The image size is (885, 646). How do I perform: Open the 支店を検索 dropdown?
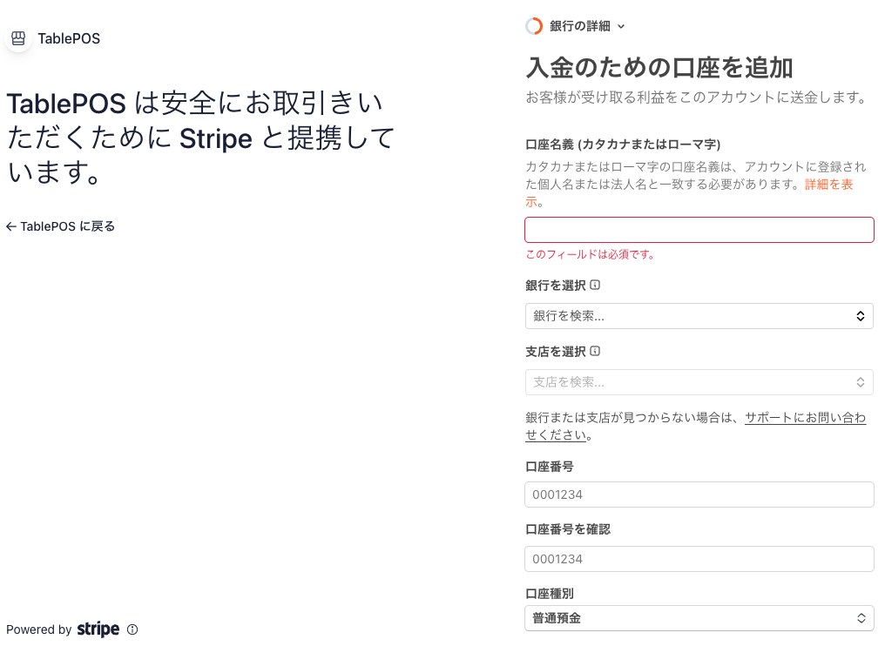699,382
